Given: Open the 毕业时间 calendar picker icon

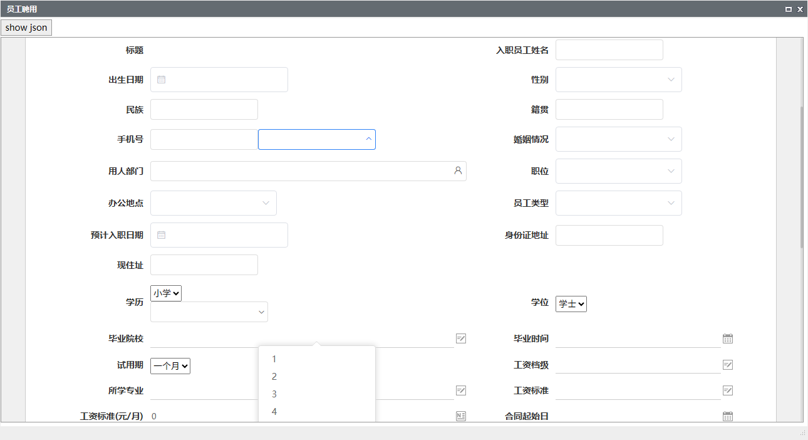Looking at the screenshot, I should (727, 338).
